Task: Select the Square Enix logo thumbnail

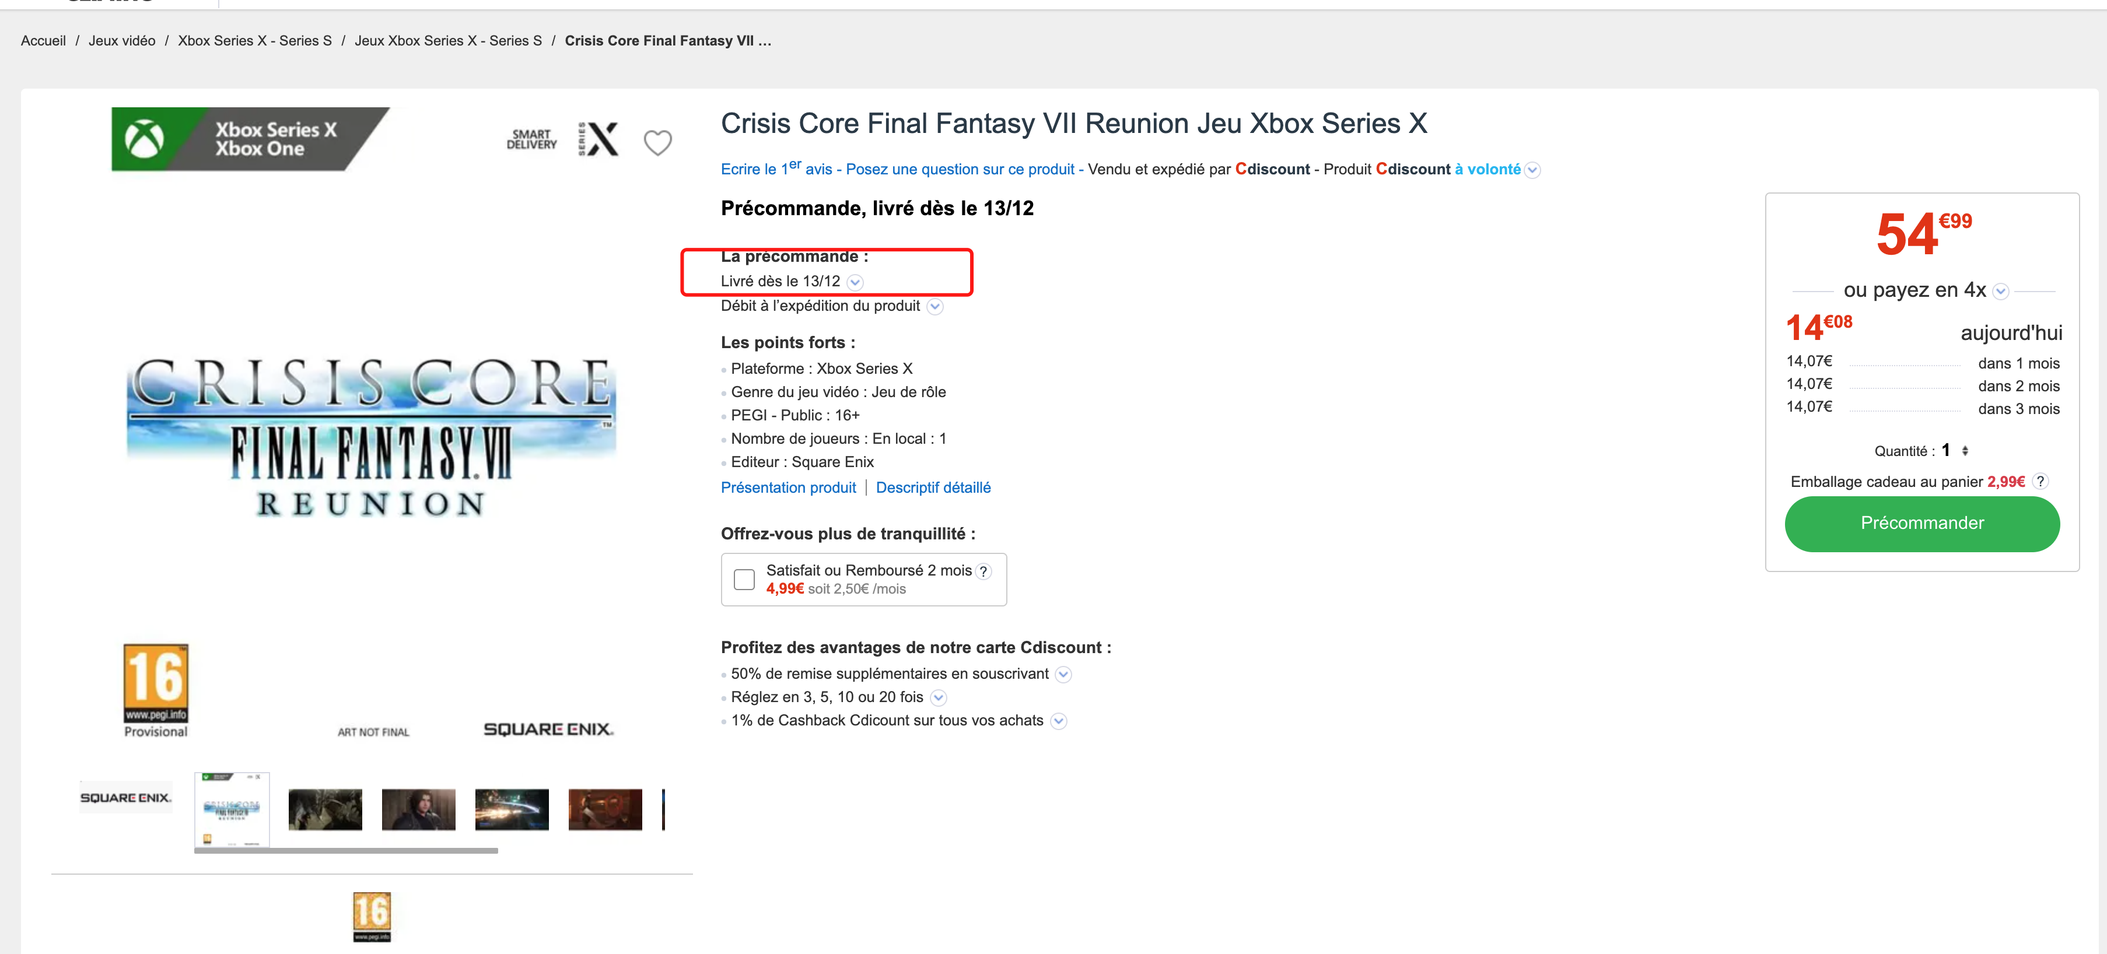Action: [x=126, y=798]
